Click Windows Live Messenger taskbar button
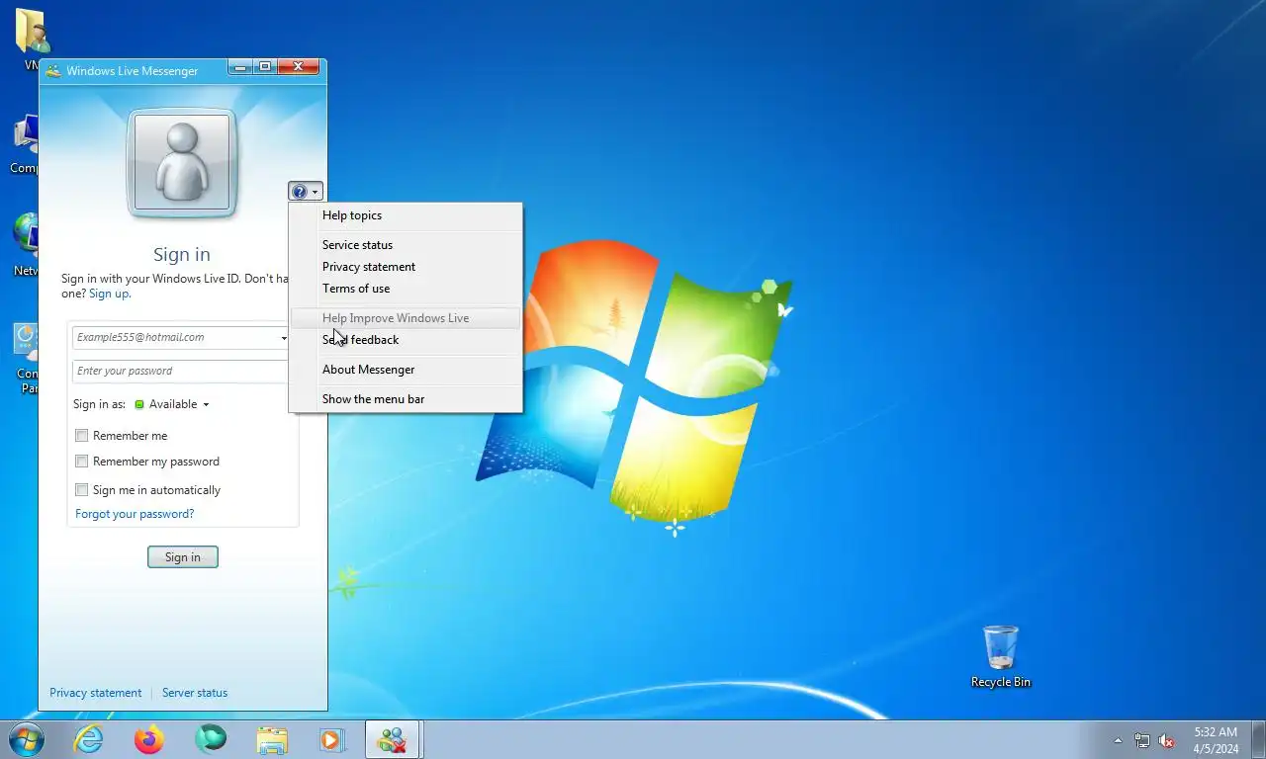The height and width of the screenshot is (759, 1266). tap(394, 739)
